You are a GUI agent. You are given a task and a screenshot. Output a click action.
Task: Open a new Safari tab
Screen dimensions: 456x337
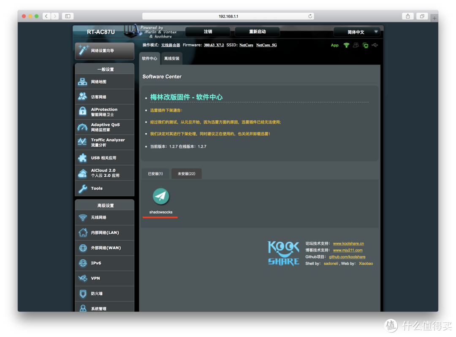coord(434,18)
